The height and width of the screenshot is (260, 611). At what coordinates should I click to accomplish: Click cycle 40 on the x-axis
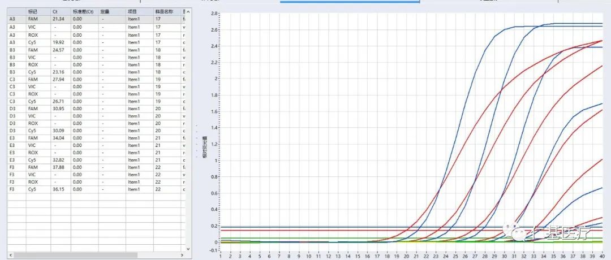pos(601,255)
